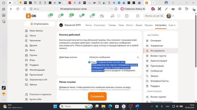Select the Настройки group tab
Viewport: 197px width, 110px height.
coord(161,25)
